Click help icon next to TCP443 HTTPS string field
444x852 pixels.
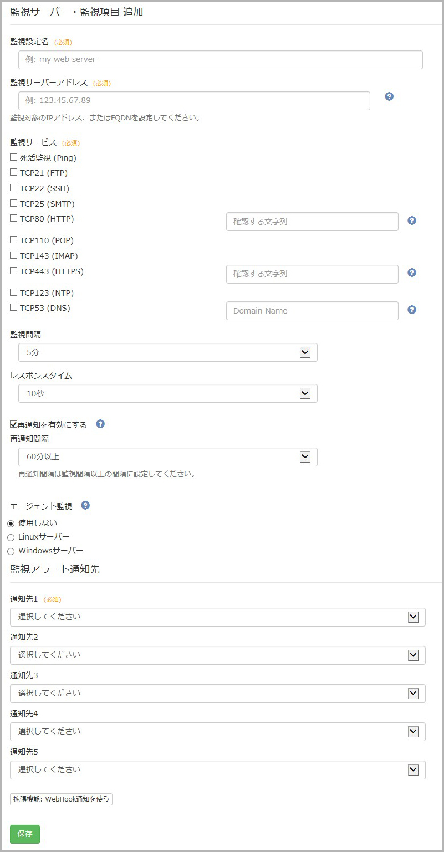coord(412,273)
